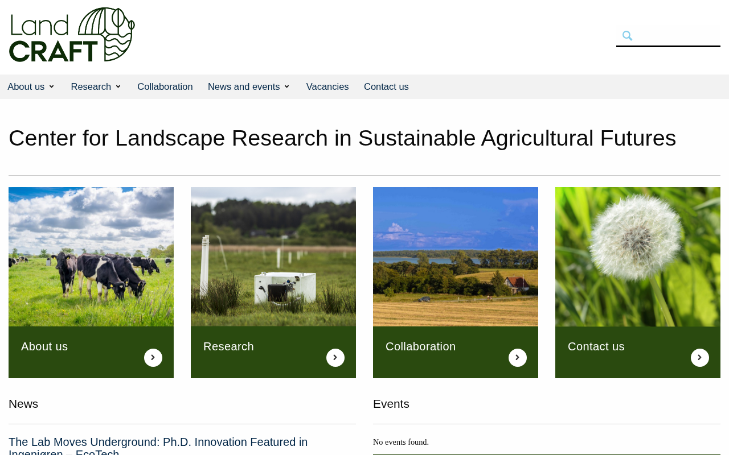Viewport: 729px width, 455px height.
Task: Open the Research navigation item
Action: tap(91, 86)
